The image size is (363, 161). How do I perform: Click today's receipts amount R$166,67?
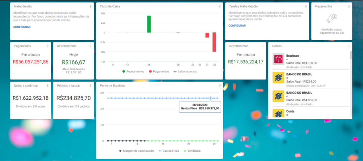(73, 62)
